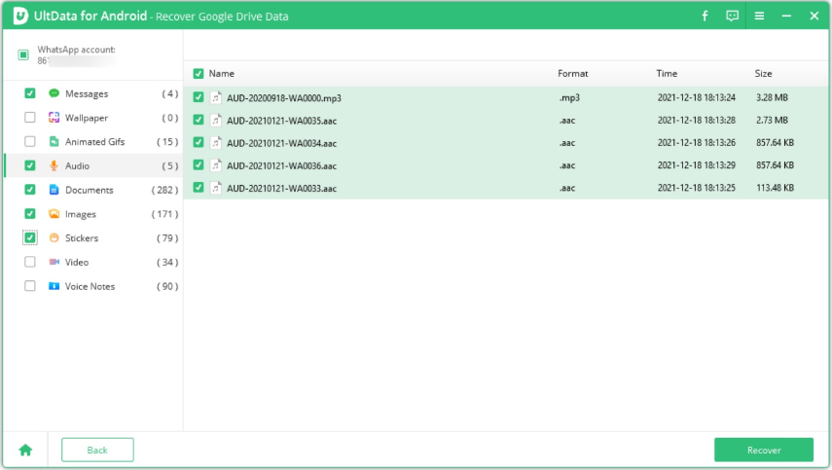Uncheck AUD-20210121-WA0036.aac checkbox

click(199, 165)
